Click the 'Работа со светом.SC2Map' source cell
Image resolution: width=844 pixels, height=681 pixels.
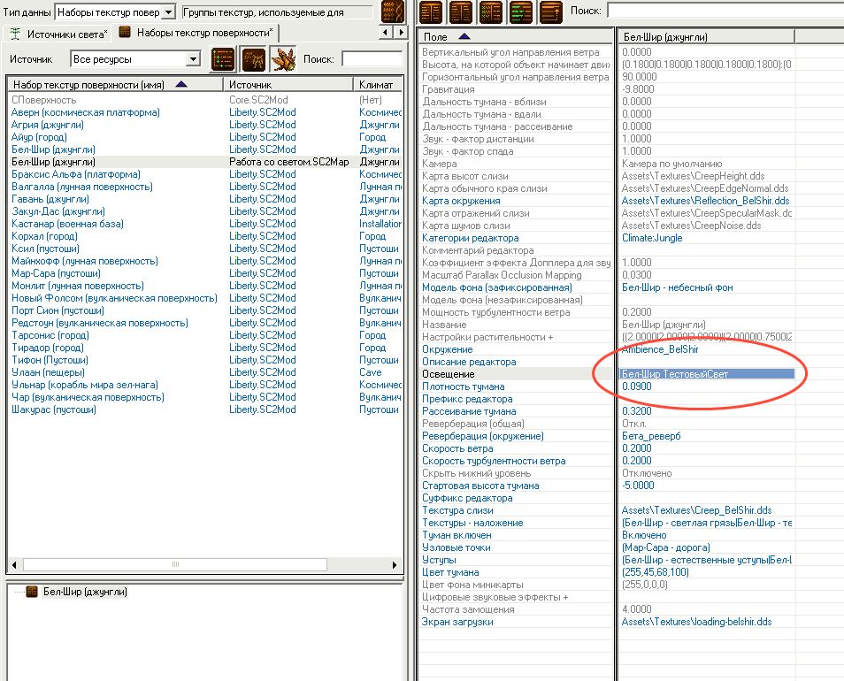coord(289,162)
